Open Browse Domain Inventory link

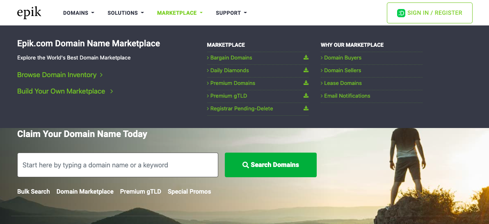click(x=60, y=75)
